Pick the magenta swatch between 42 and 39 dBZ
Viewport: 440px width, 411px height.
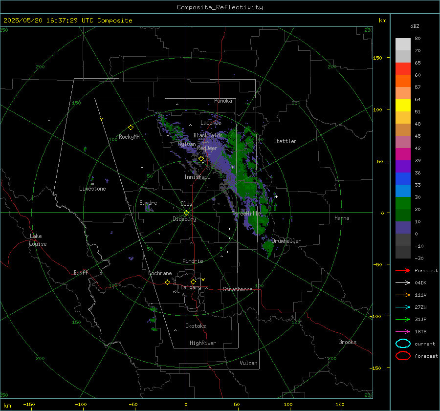click(403, 154)
